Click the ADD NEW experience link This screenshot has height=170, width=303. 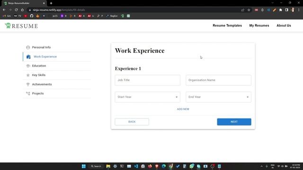[x=183, y=109]
